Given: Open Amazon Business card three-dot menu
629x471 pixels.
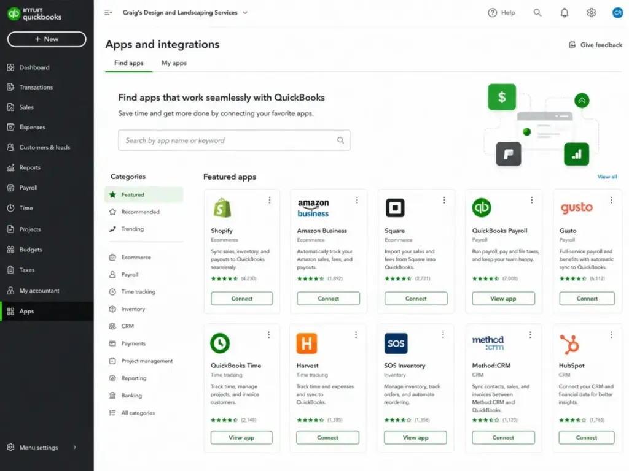Looking at the screenshot, I should [x=357, y=200].
